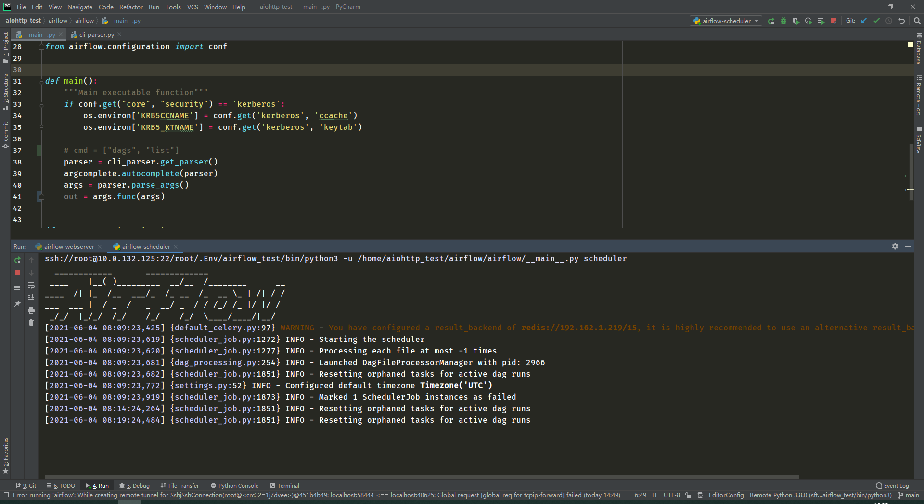Fold marker at line 35 block end
This screenshot has height=504, width=924.
41,127
